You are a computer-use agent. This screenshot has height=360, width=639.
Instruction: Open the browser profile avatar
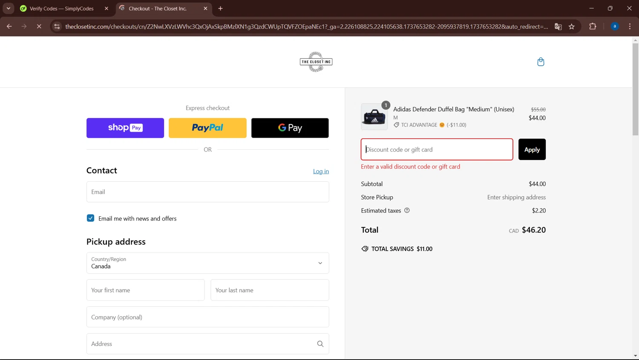click(x=615, y=26)
